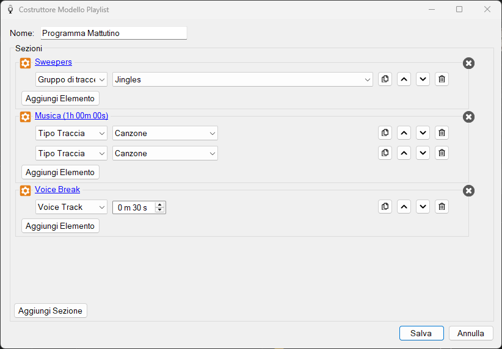Move the Jingles element up
The image size is (502, 349).
click(404, 79)
